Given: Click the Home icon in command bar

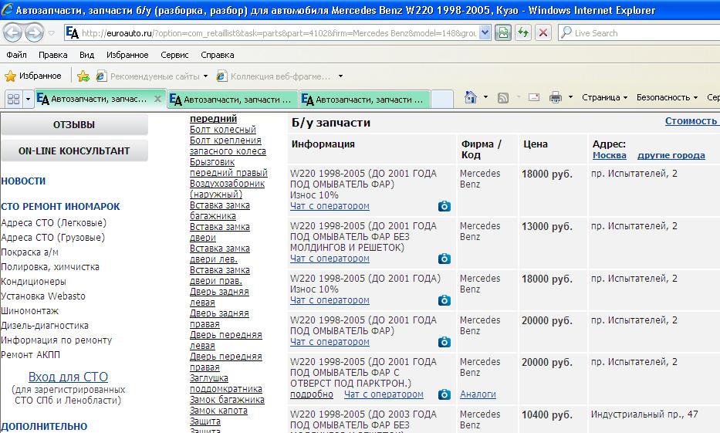Looking at the screenshot, I should coord(471,97).
